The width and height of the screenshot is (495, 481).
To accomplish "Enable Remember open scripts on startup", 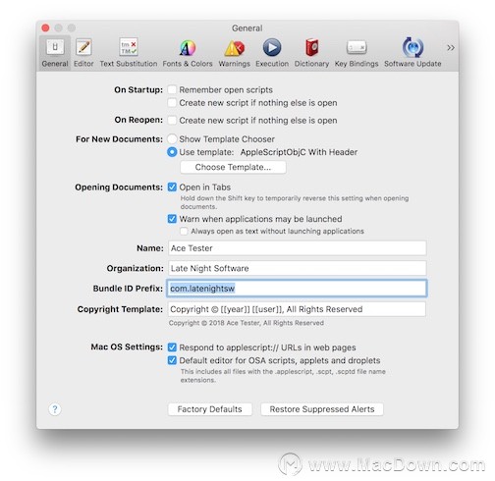I will click(x=172, y=89).
